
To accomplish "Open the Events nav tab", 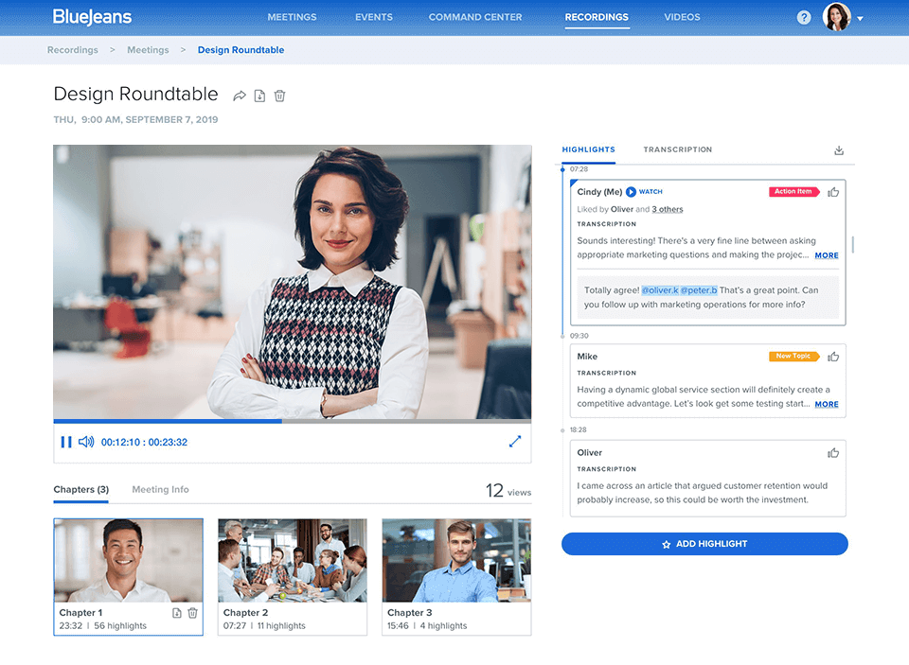I will pos(373,17).
